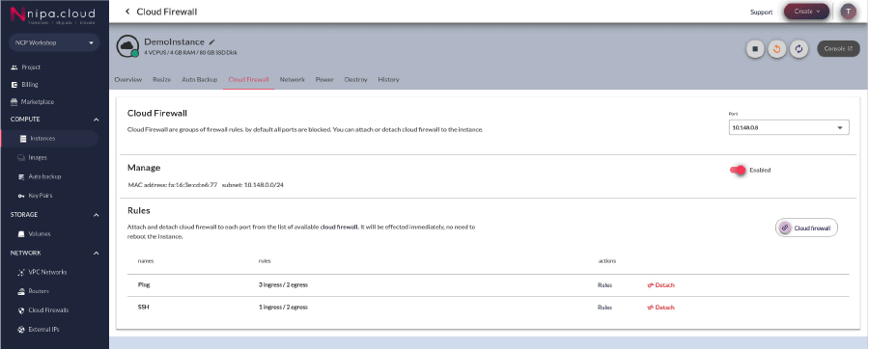Image resolution: width=869 pixels, height=349 pixels.
Task: Click the back arrow beside Cloud Firewall title
Action: pos(127,11)
